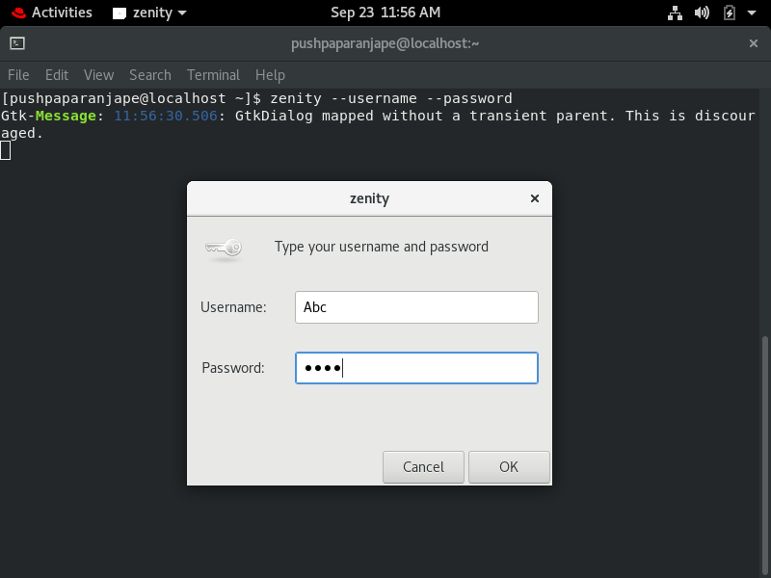Select Activities in the top bar
Screen dimensions: 771x578
coord(62,13)
